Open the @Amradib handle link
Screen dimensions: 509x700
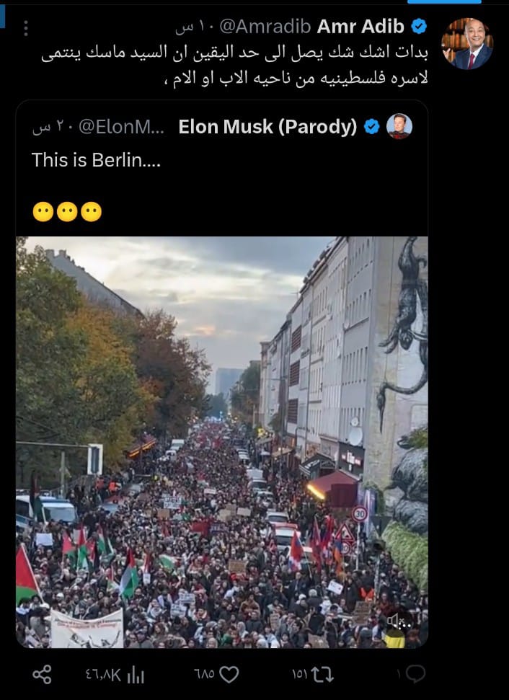coord(265,27)
